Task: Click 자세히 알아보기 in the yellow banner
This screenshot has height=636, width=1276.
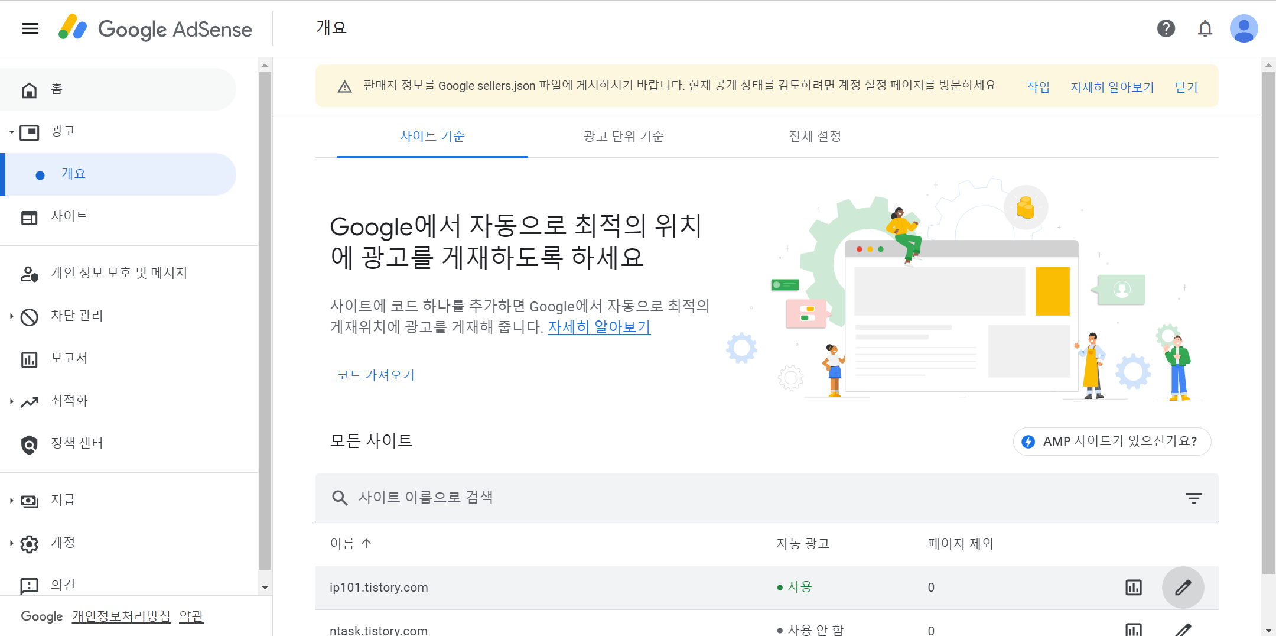Action: (1112, 87)
